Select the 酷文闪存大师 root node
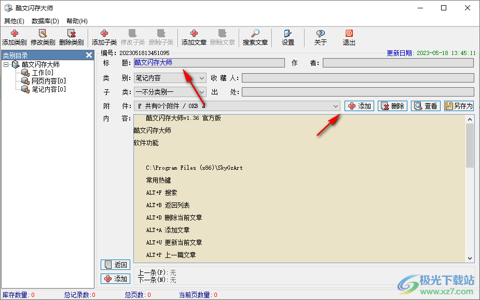Viewport: 480px width, 300px height. (x=40, y=64)
